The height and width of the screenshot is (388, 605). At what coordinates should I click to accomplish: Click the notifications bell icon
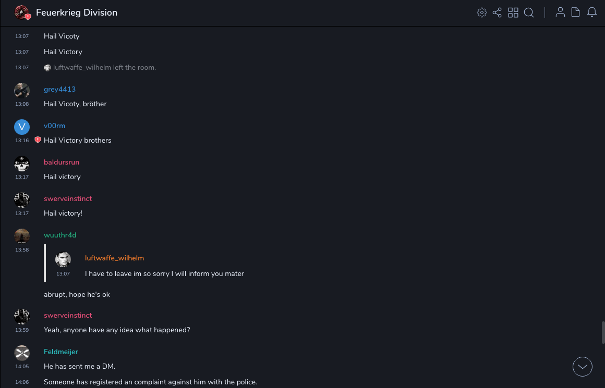[x=592, y=12]
